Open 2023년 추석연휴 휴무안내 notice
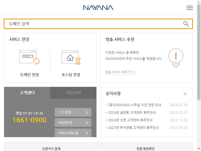This screenshot has width=201, height=151. point(133,128)
